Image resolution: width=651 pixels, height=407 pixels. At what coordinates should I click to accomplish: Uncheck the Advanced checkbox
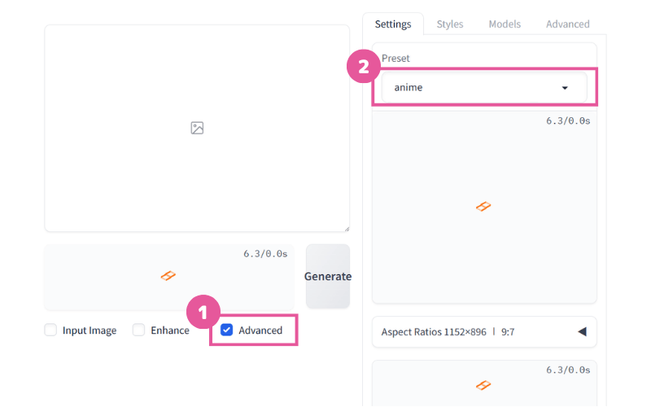pos(227,330)
